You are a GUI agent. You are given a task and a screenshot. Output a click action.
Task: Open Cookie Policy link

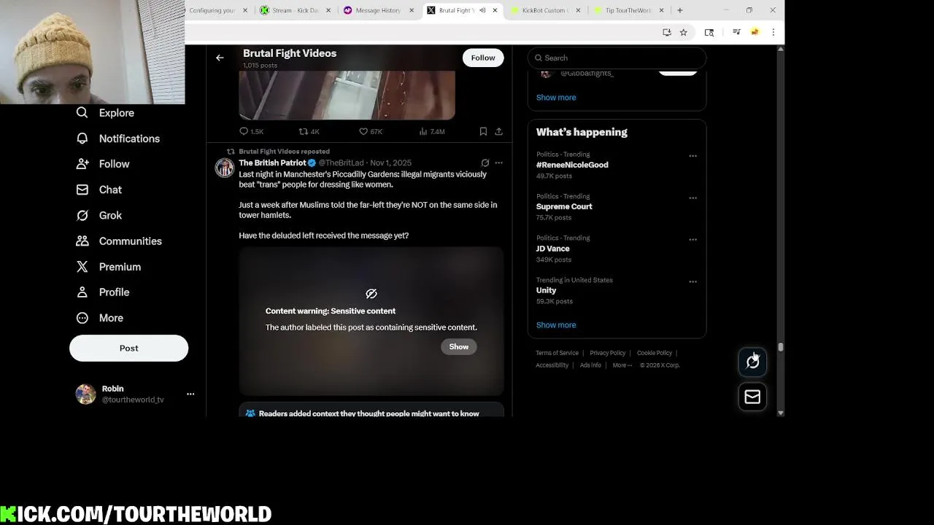654,353
